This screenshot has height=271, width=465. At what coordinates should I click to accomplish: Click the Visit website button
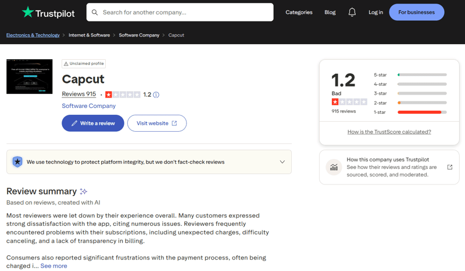point(157,123)
